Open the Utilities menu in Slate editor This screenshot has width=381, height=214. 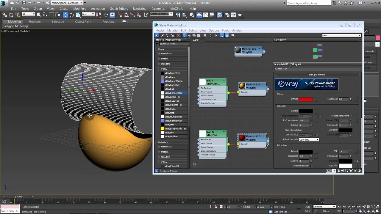pos(237,30)
